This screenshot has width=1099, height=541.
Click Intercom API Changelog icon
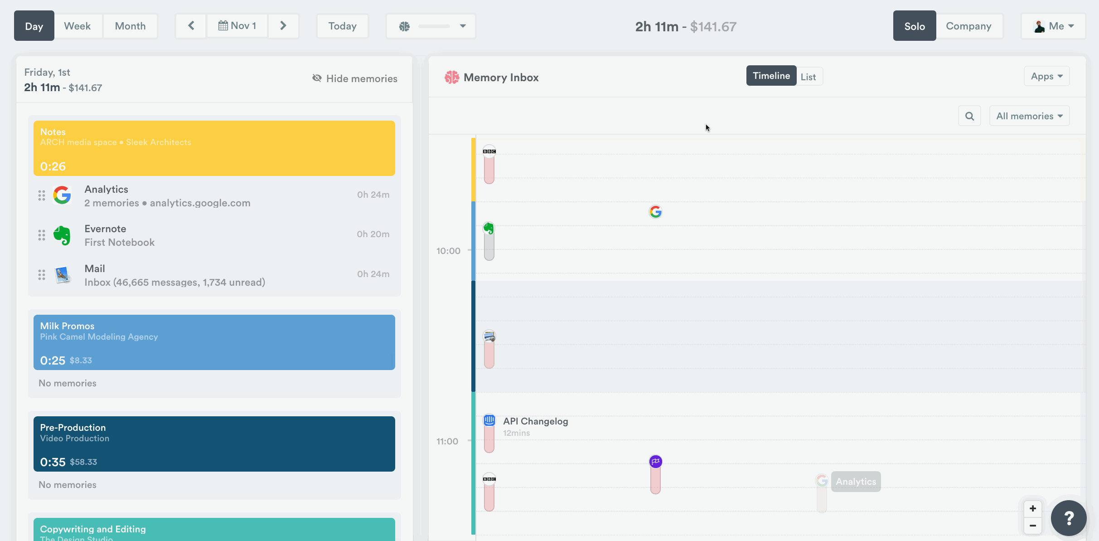(489, 420)
